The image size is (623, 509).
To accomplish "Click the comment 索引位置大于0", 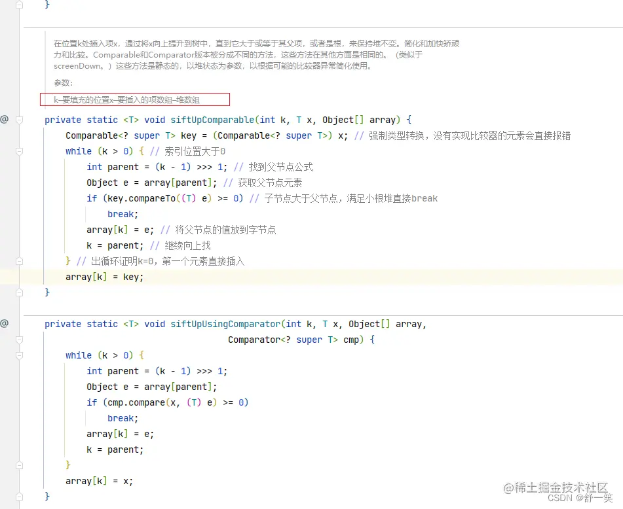I will (x=187, y=151).
